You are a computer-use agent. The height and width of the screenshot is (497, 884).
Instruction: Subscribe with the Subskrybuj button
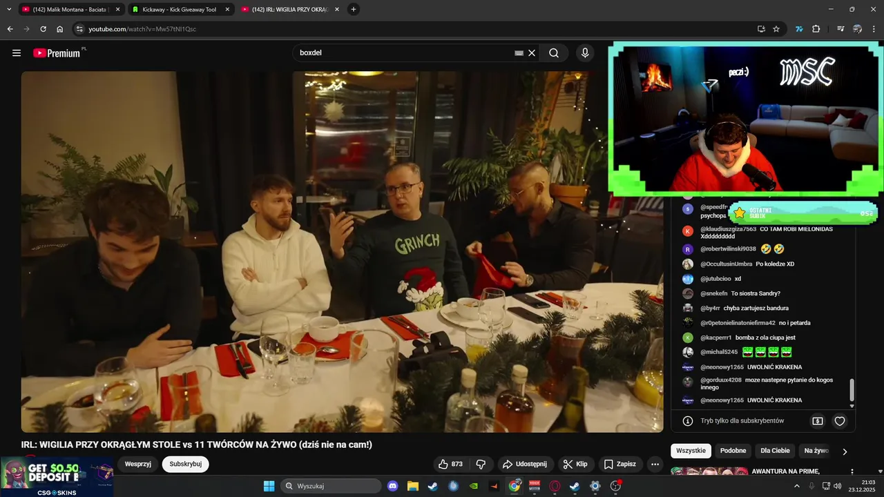click(186, 464)
